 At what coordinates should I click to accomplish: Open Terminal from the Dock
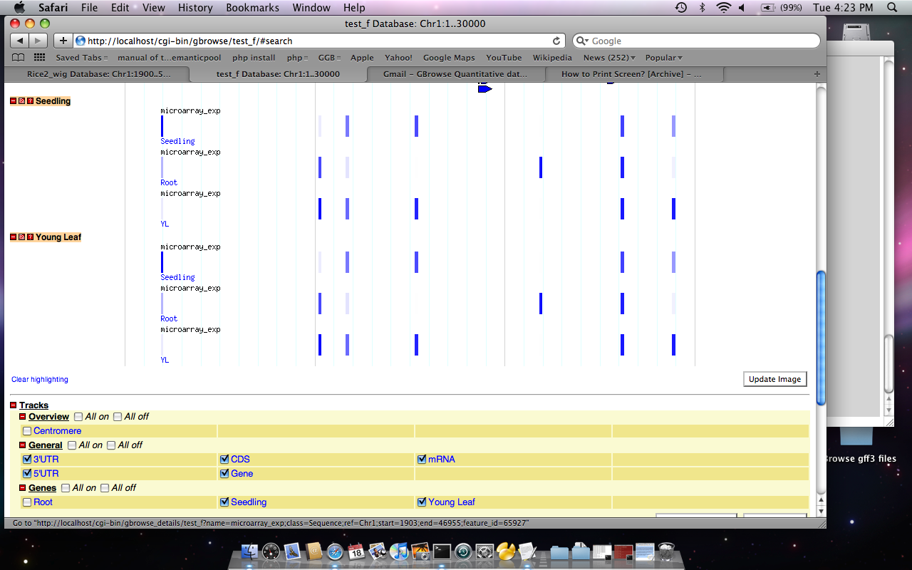tap(442, 551)
